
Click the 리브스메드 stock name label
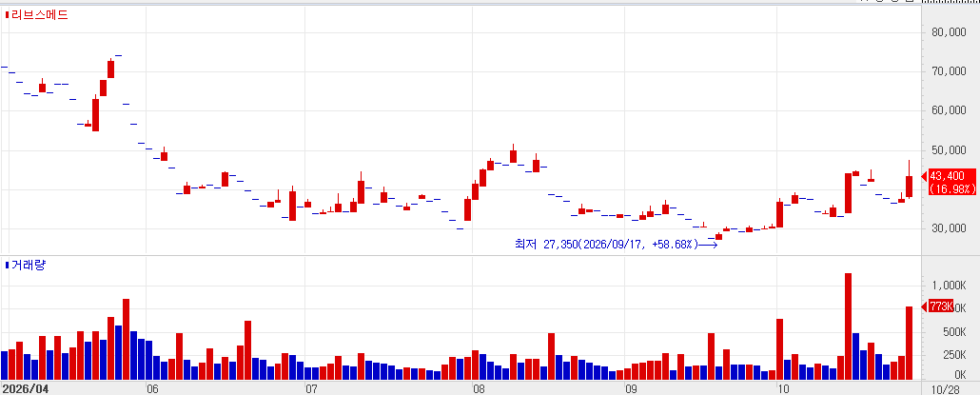39,15
